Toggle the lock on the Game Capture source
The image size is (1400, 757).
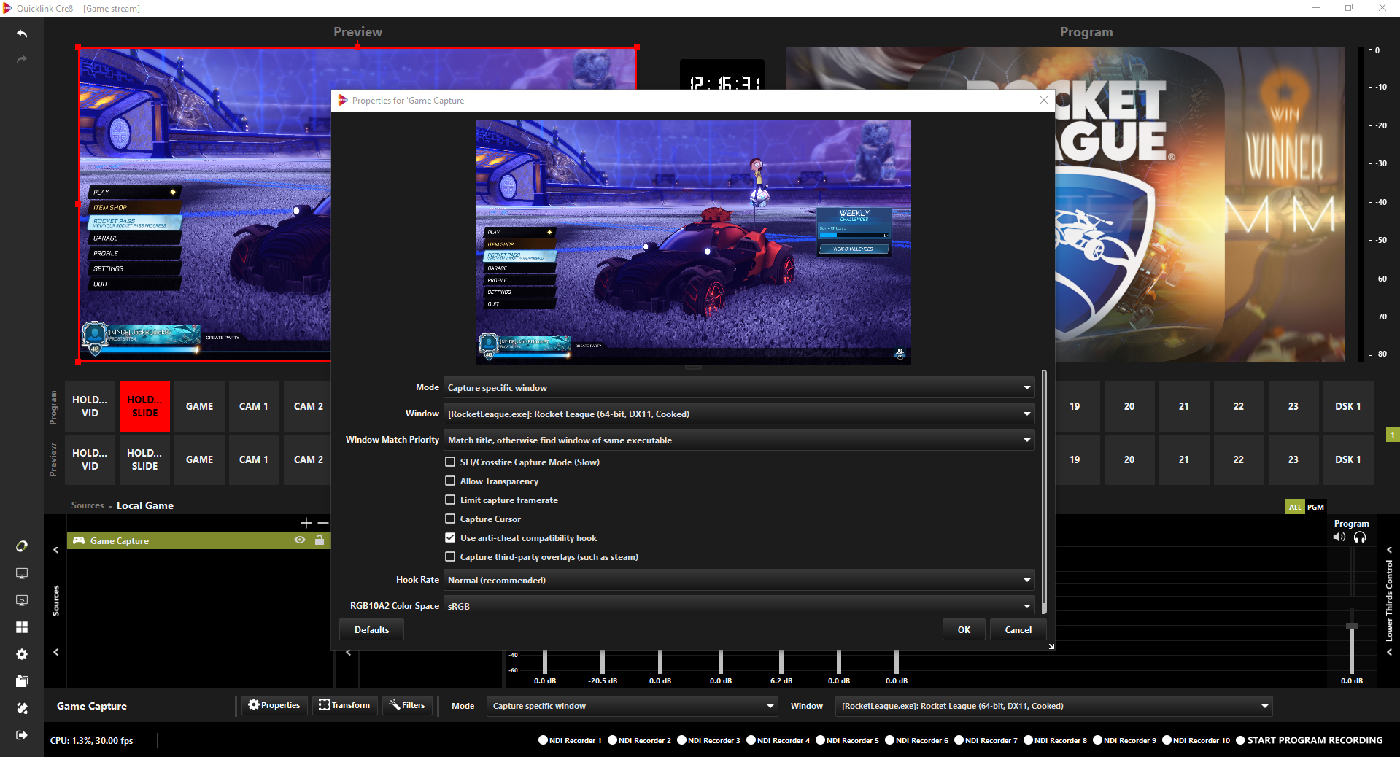pyautogui.click(x=320, y=540)
